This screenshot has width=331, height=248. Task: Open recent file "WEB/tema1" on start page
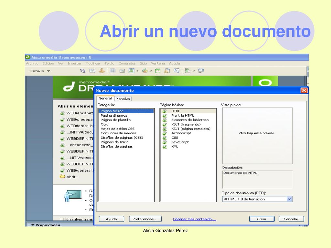pyautogui.click(x=77, y=126)
